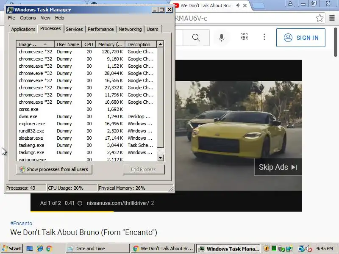
Task: Switch to the Services tab
Action: pos(74,29)
